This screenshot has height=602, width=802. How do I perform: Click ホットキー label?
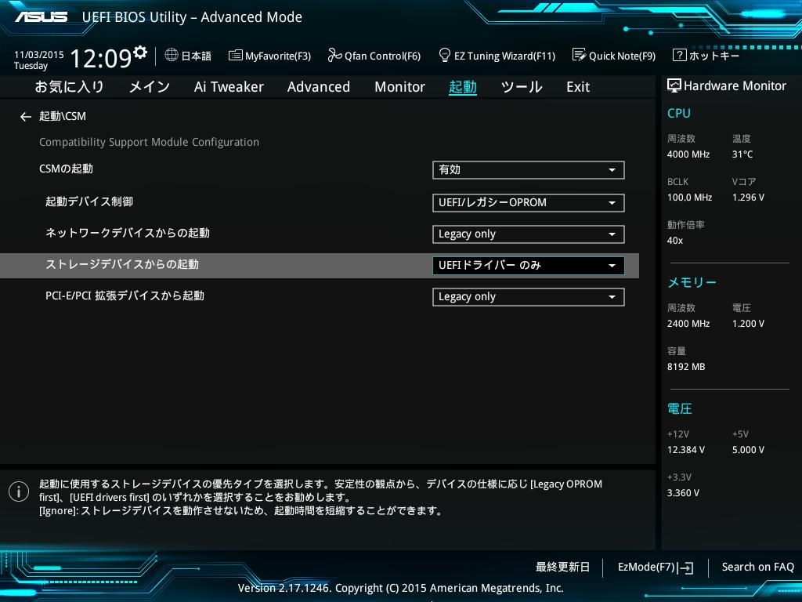click(x=714, y=56)
